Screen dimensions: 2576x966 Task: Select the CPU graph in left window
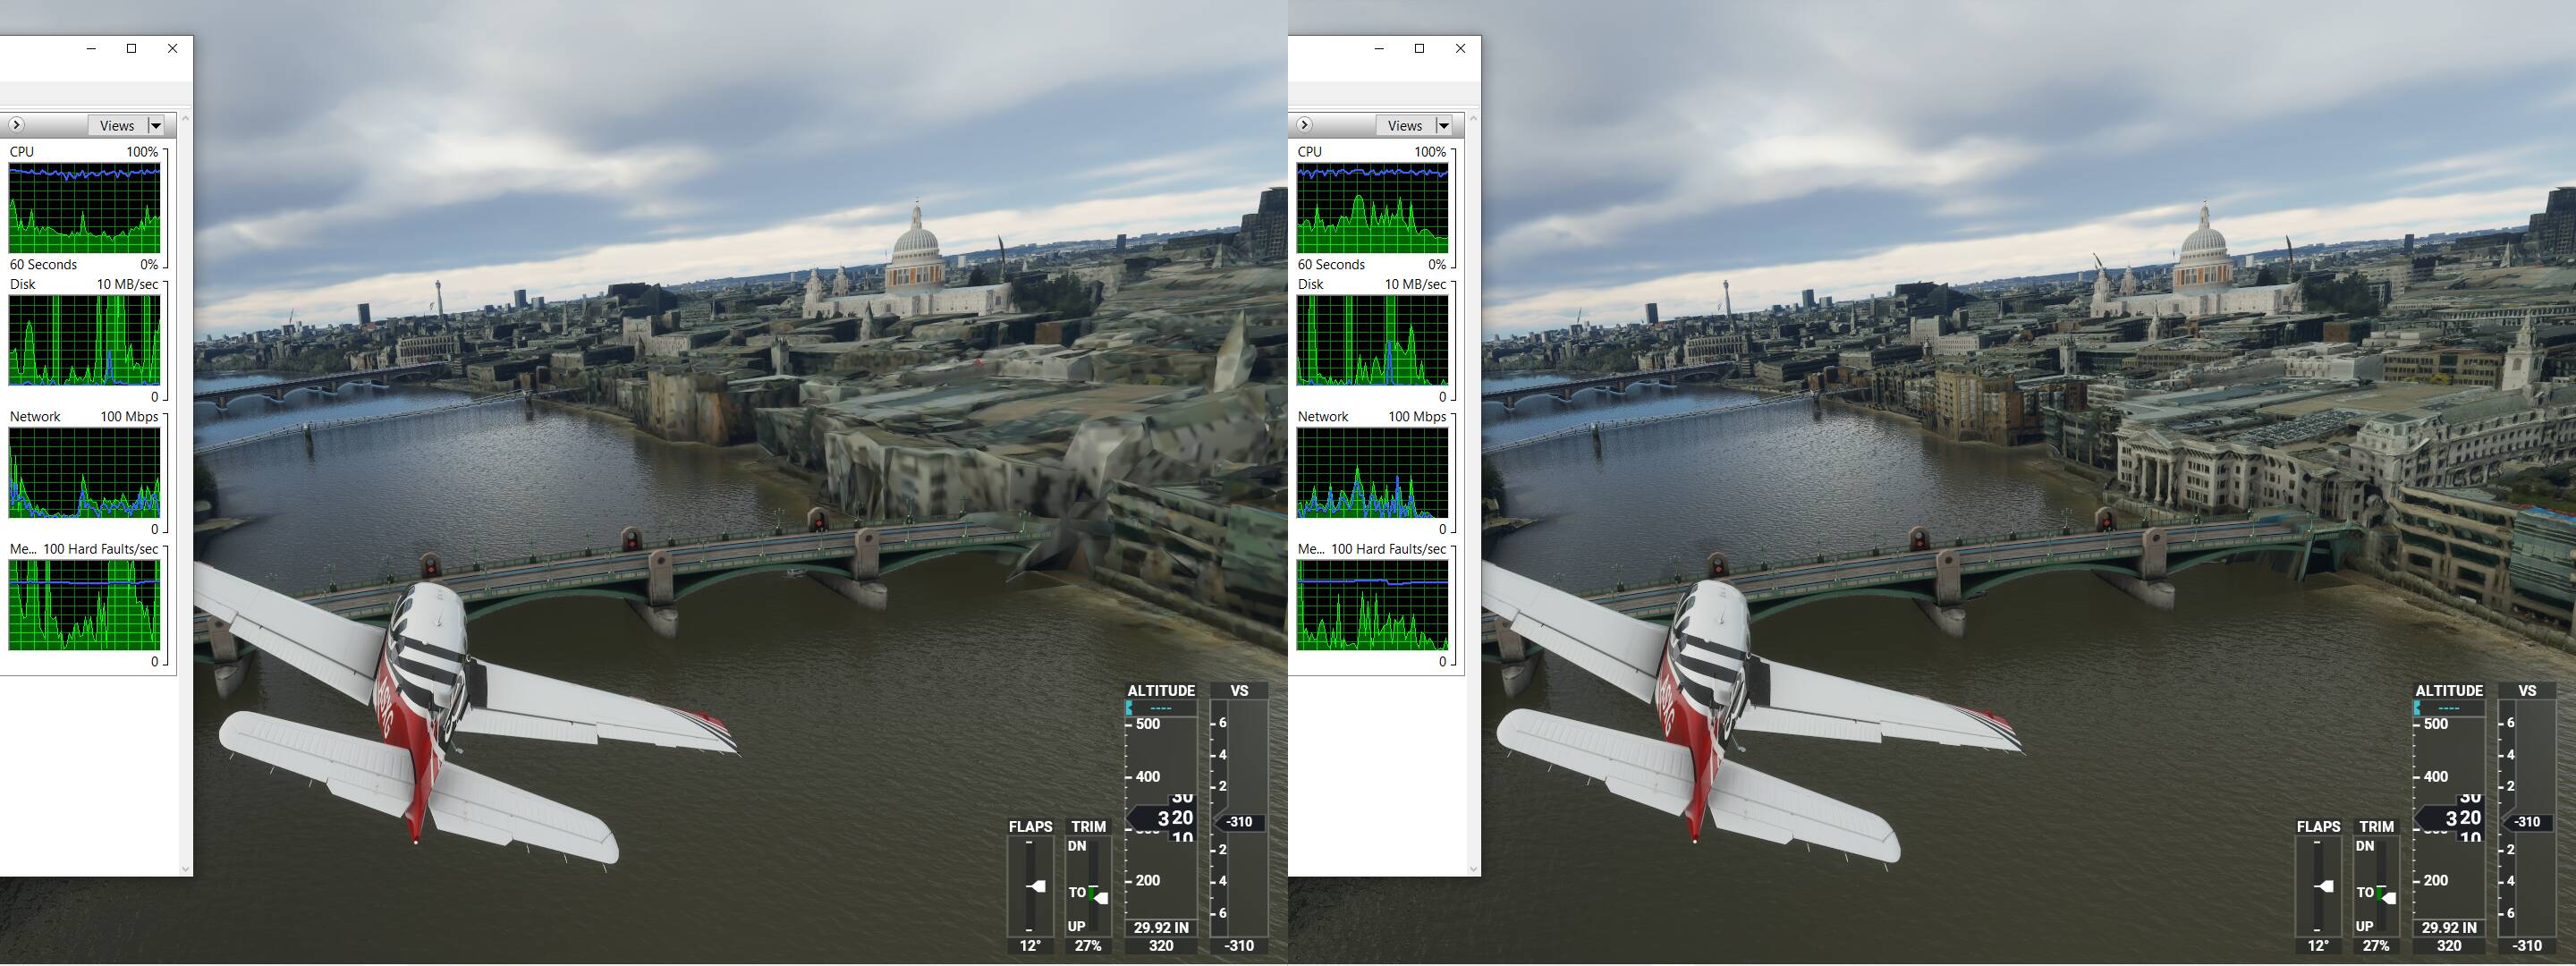(84, 208)
